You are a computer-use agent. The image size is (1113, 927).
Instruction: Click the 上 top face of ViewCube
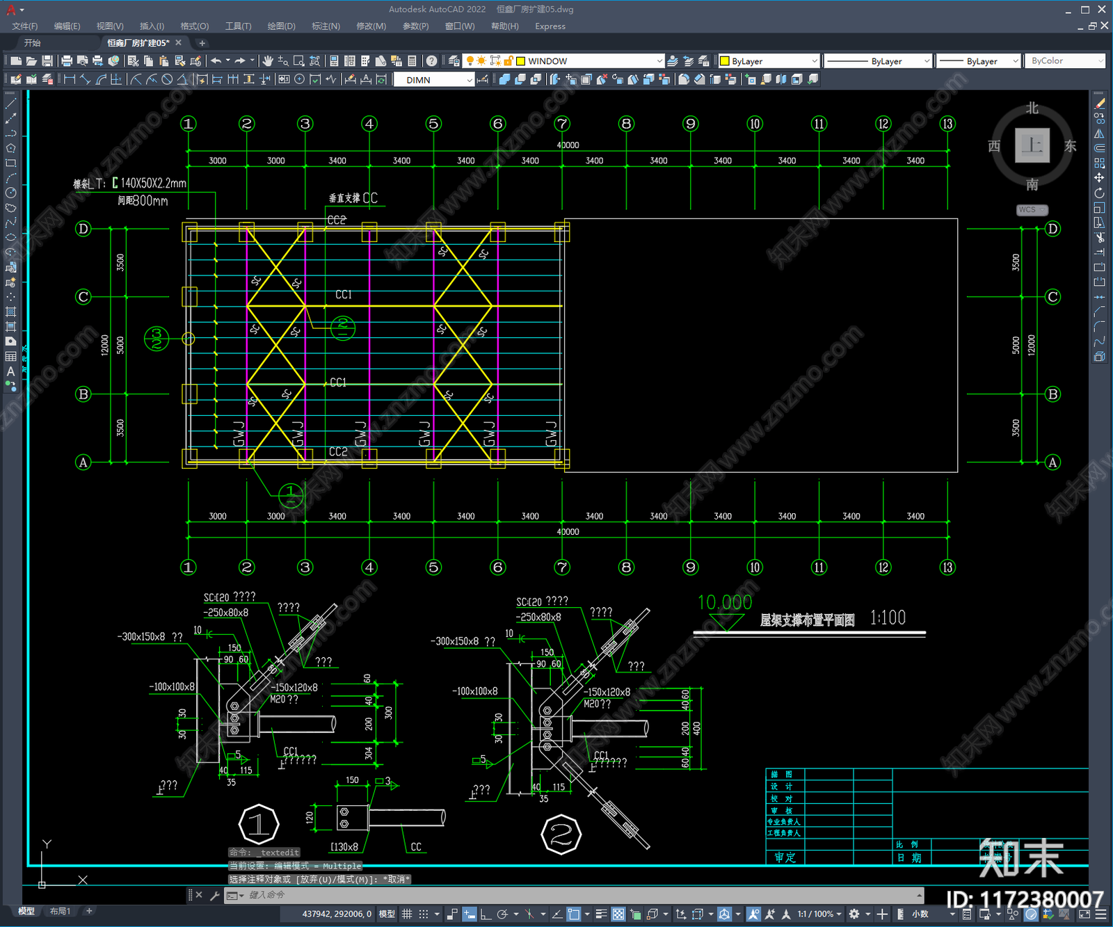1032,145
